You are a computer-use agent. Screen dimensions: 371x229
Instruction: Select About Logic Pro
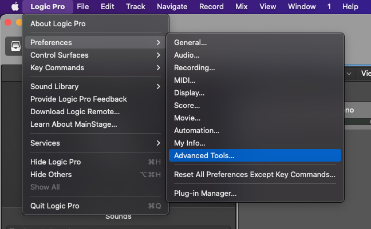(96, 23)
